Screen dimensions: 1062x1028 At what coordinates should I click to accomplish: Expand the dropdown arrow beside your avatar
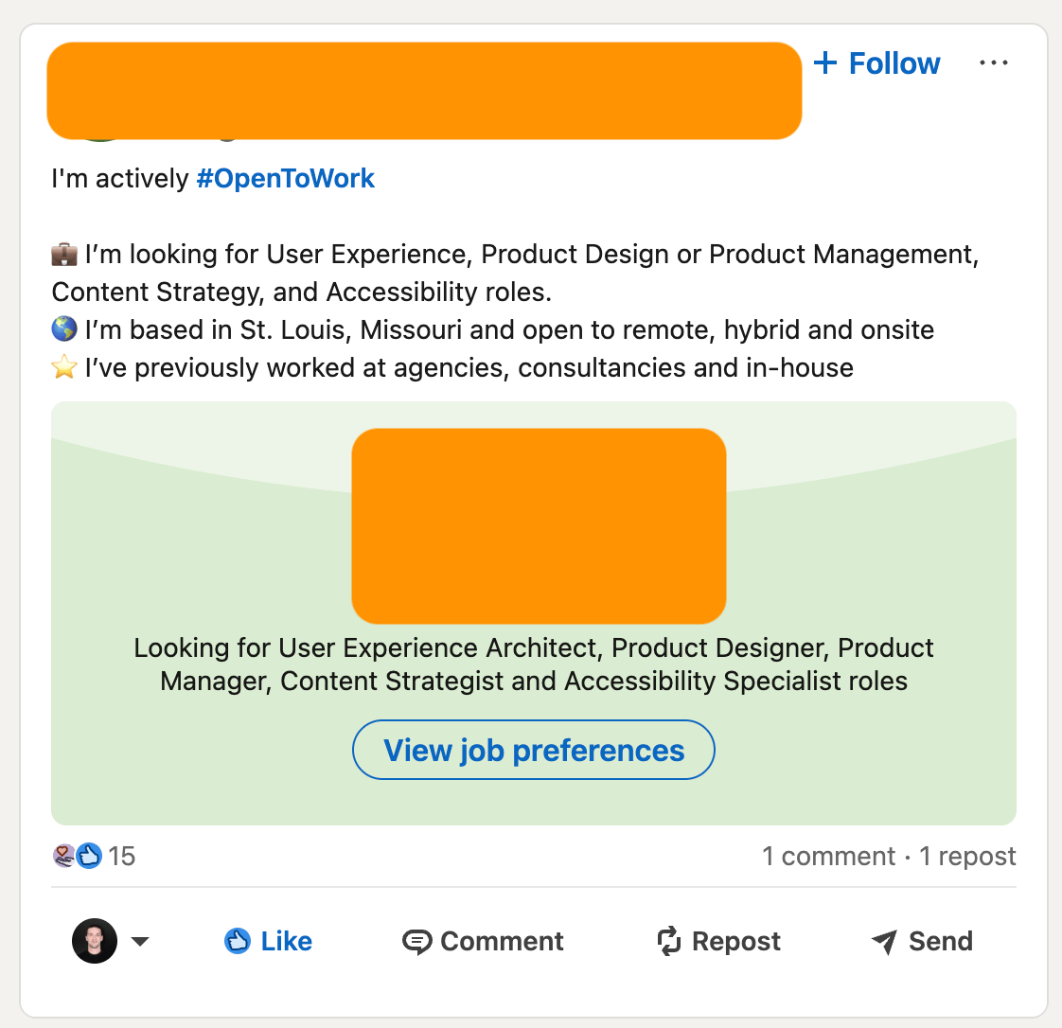[140, 941]
